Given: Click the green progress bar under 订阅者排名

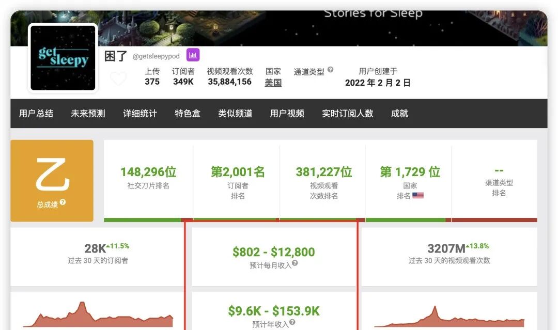Looking at the screenshot, I should [236, 219].
